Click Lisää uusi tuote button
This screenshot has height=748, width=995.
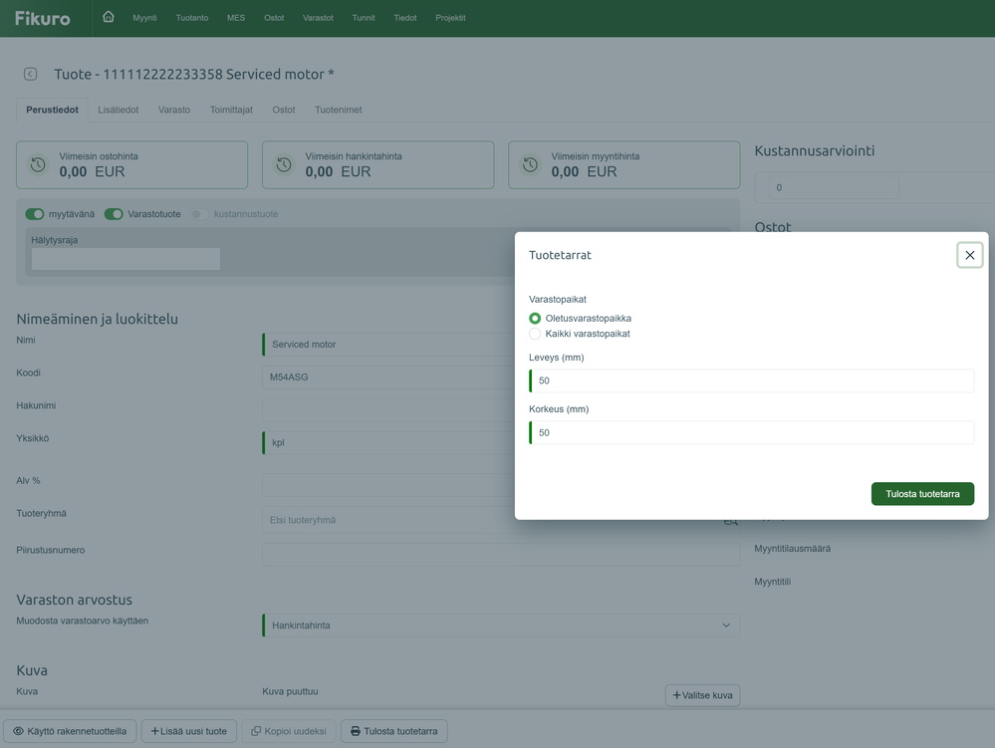189,731
